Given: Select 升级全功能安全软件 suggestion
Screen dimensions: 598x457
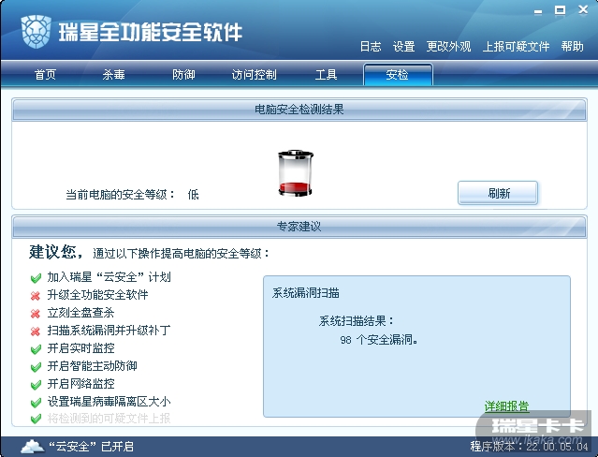Looking at the screenshot, I should click(97, 295).
